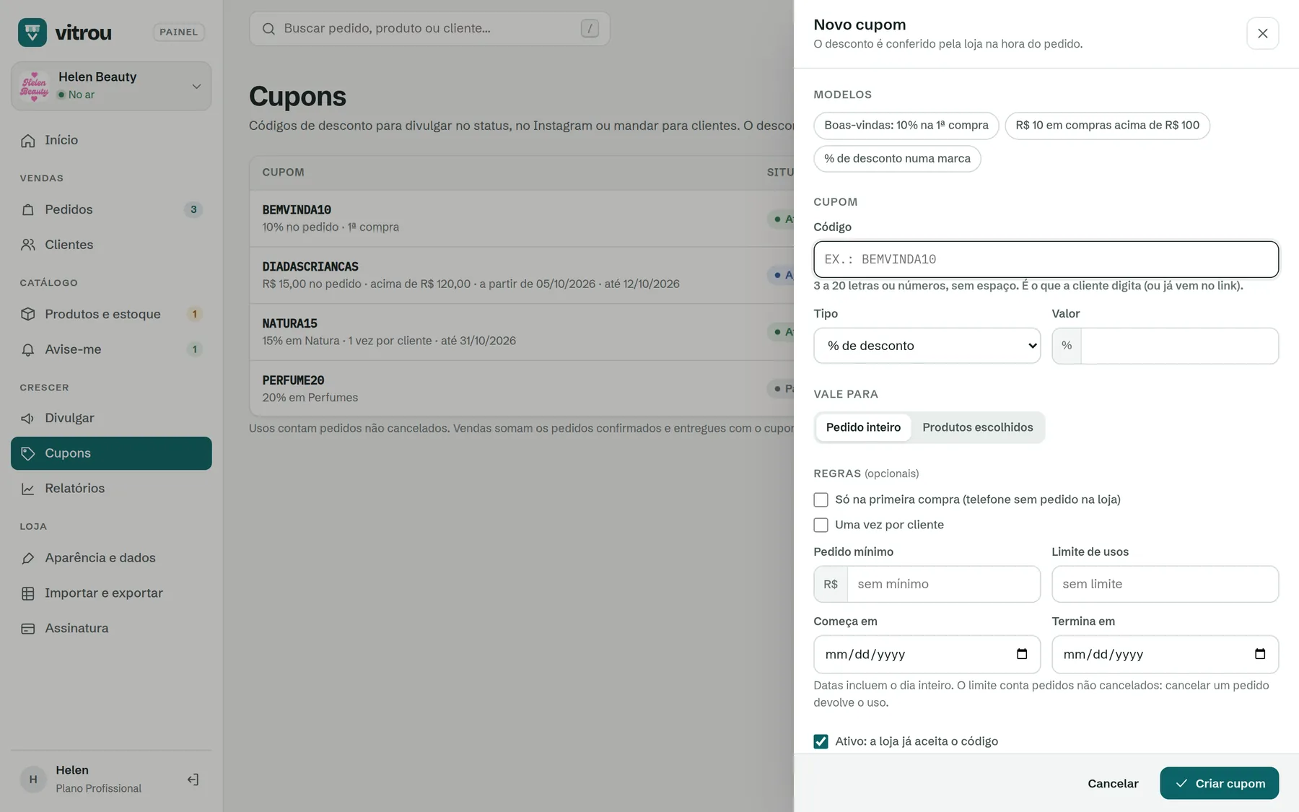The height and width of the screenshot is (812, 1299).
Task: Open Pedidos in the sidebar
Action: tap(111, 209)
